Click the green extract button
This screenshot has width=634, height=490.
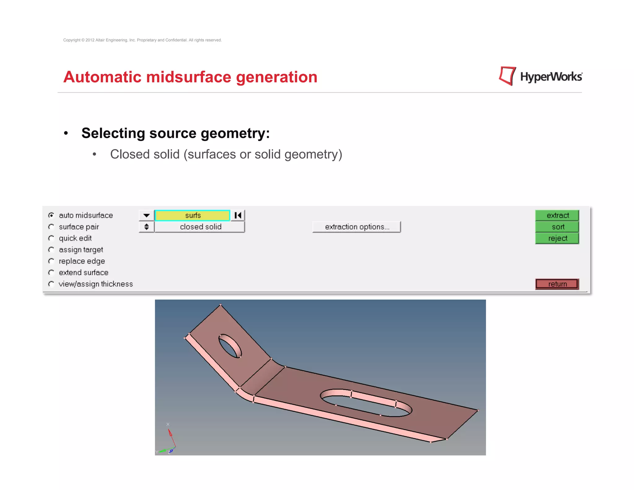pyautogui.click(x=557, y=215)
